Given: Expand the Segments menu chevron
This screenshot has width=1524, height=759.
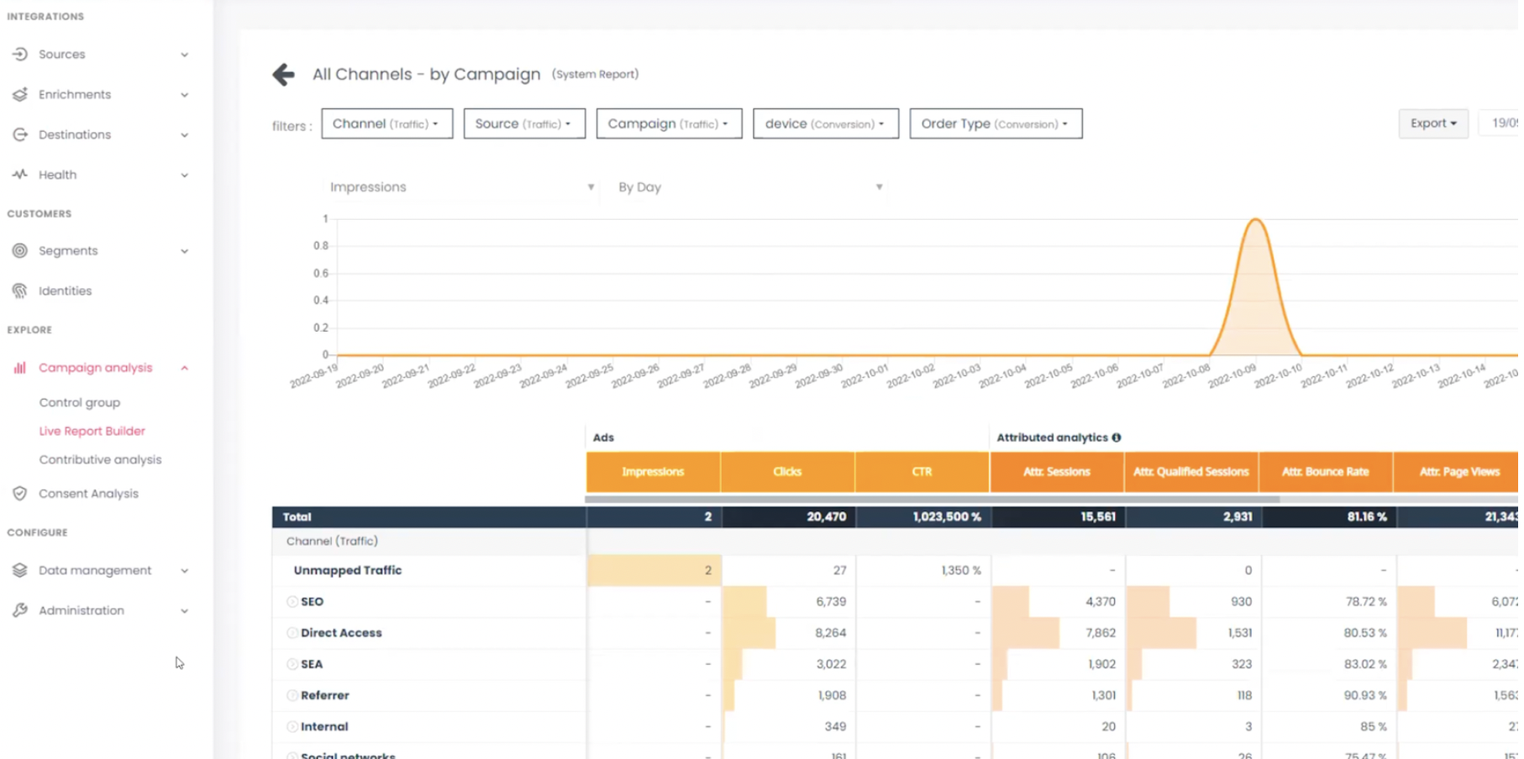Looking at the screenshot, I should pyautogui.click(x=184, y=251).
